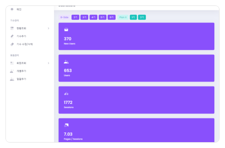This screenshot has height=148, width=225.
Task: Click the Pages / Sessions card icon
Action: pos(66,125)
